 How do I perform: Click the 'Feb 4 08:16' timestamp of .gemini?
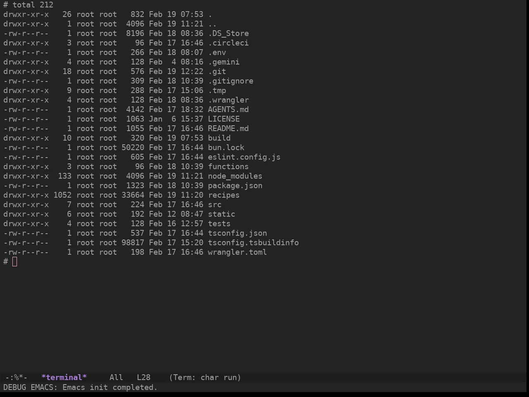(x=176, y=62)
